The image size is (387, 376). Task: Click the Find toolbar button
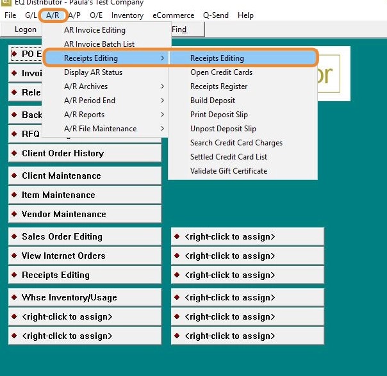point(188,29)
